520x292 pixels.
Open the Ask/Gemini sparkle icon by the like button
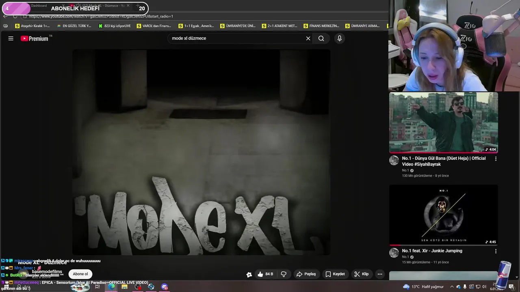click(249, 275)
